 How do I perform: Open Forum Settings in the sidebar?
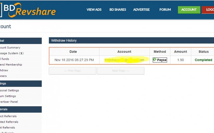8,96
